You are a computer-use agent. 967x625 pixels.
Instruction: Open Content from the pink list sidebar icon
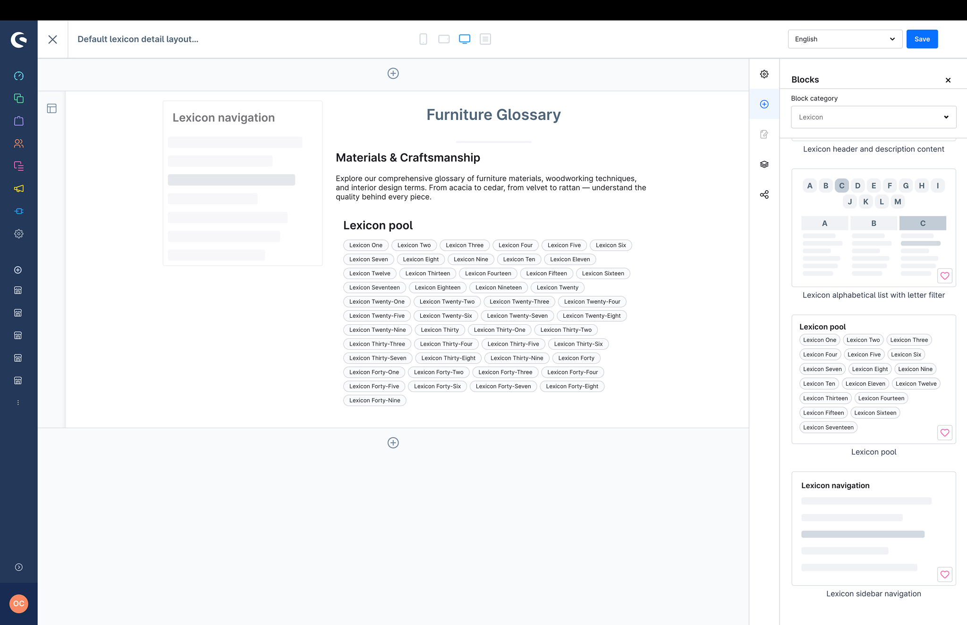(18, 166)
